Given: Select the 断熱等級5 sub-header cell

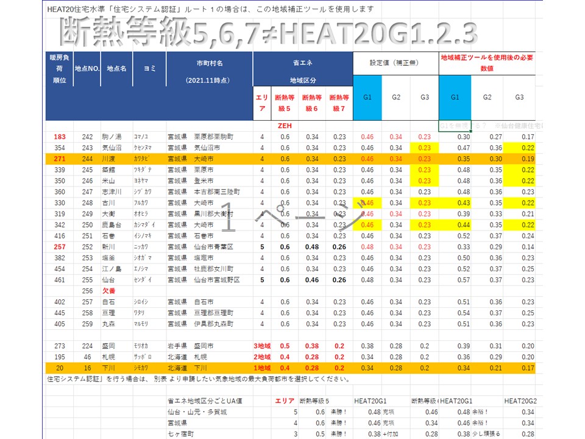Looking at the screenshot, I should pos(285,102).
